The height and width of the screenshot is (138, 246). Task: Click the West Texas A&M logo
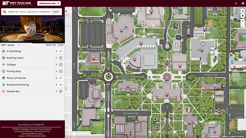tap(17, 3)
